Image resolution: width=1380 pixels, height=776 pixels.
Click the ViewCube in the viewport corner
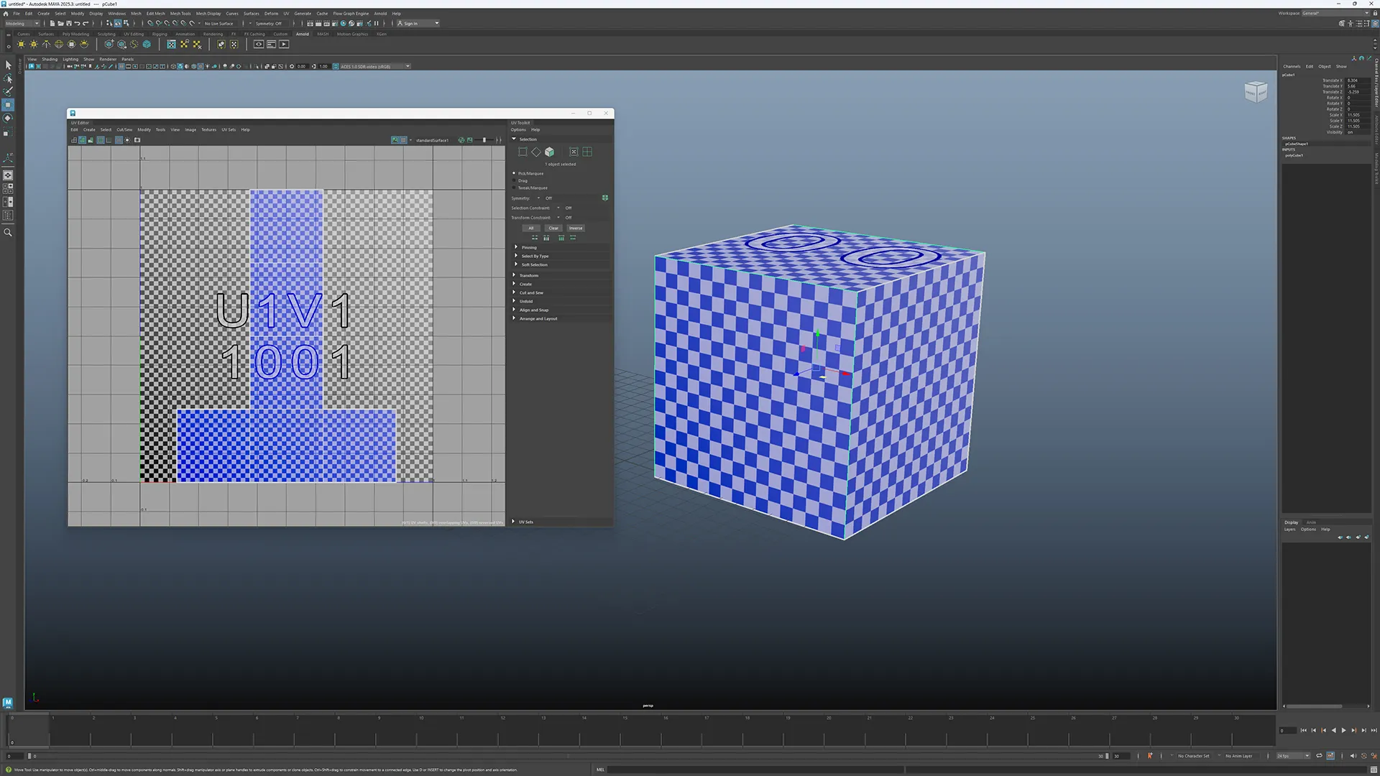(1256, 91)
